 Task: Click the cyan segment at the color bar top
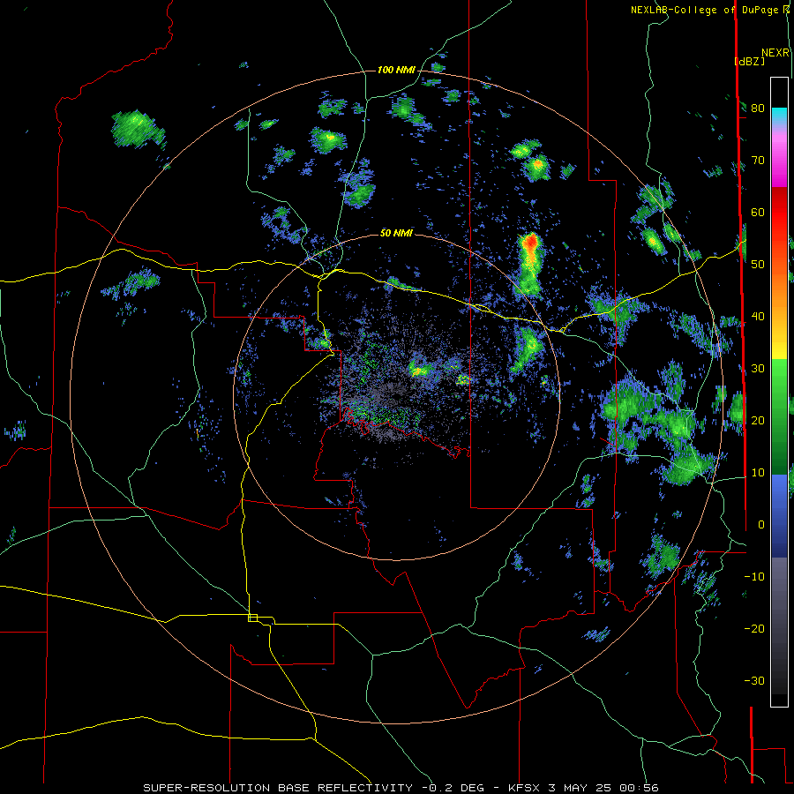point(779,116)
